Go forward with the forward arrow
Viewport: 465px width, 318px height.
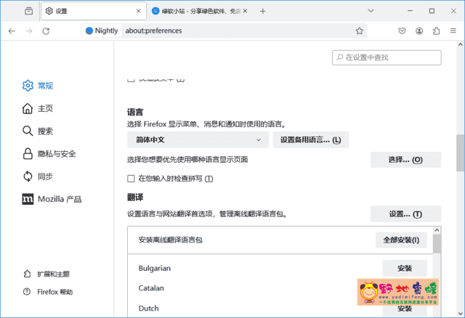(x=29, y=30)
